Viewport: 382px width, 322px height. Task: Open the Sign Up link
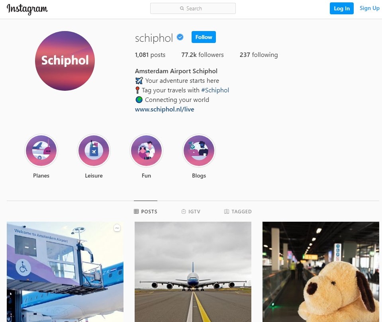[x=369, y=8]
